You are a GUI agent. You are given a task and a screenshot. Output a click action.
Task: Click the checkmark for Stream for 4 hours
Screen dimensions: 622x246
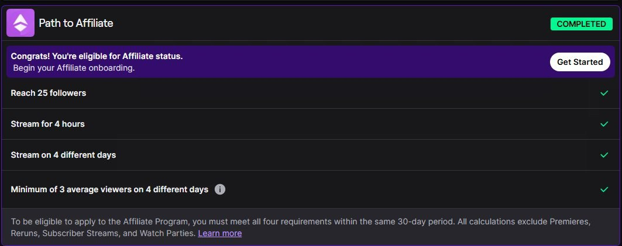[604, 124]
